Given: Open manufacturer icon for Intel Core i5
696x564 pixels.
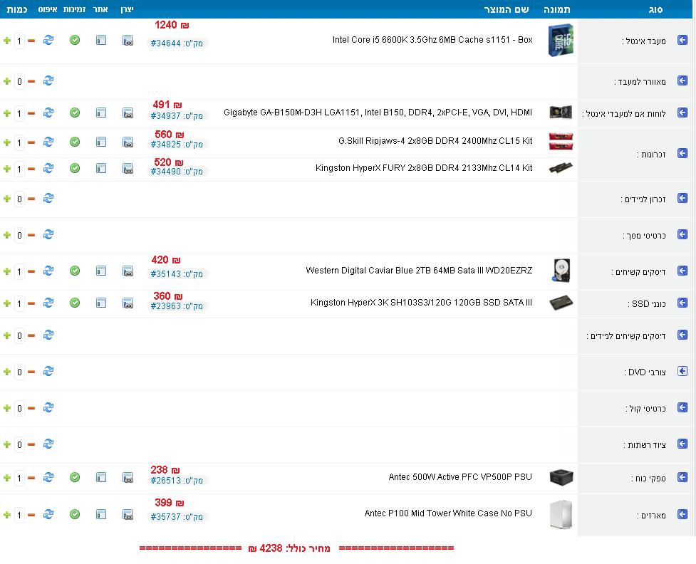Looking at the screenshot, I should [128, 41].
